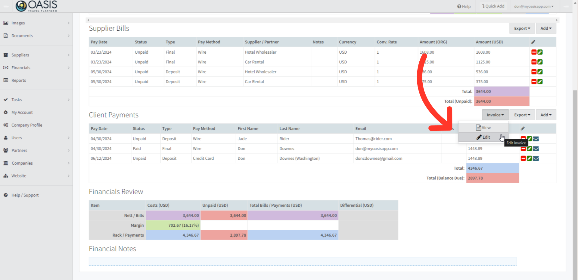The height and width of the screenshot is (280, 578).
Task: Expand the Export dropdown for Supplier Bills
Action: 522,28
